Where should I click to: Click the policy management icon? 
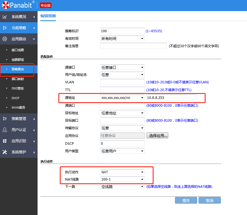(5, 119)
